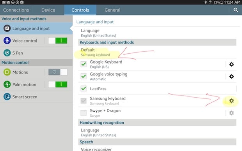Toggle the Motions switch
Image resolution: width=242 pixels, height=151 pixels.
58,72
